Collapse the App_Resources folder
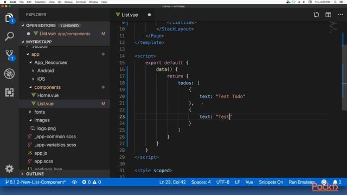 click(x=30, y=63)
